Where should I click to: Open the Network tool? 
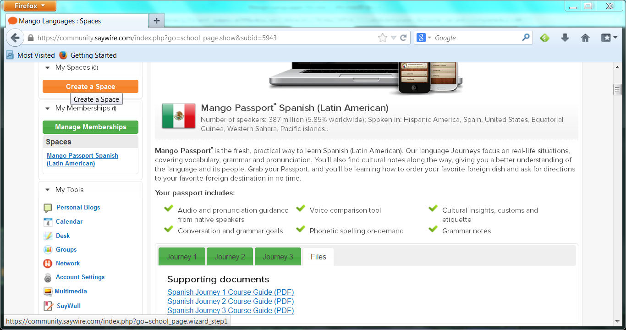(x=68, y=263)
